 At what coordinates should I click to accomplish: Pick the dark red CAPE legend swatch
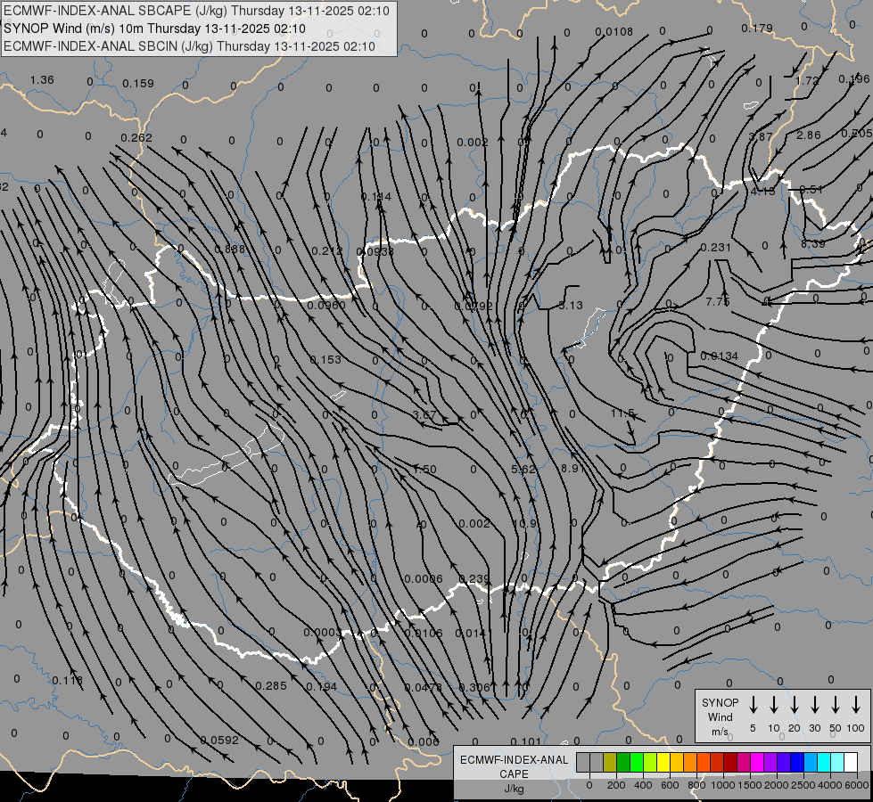click(x=730, y=762)
